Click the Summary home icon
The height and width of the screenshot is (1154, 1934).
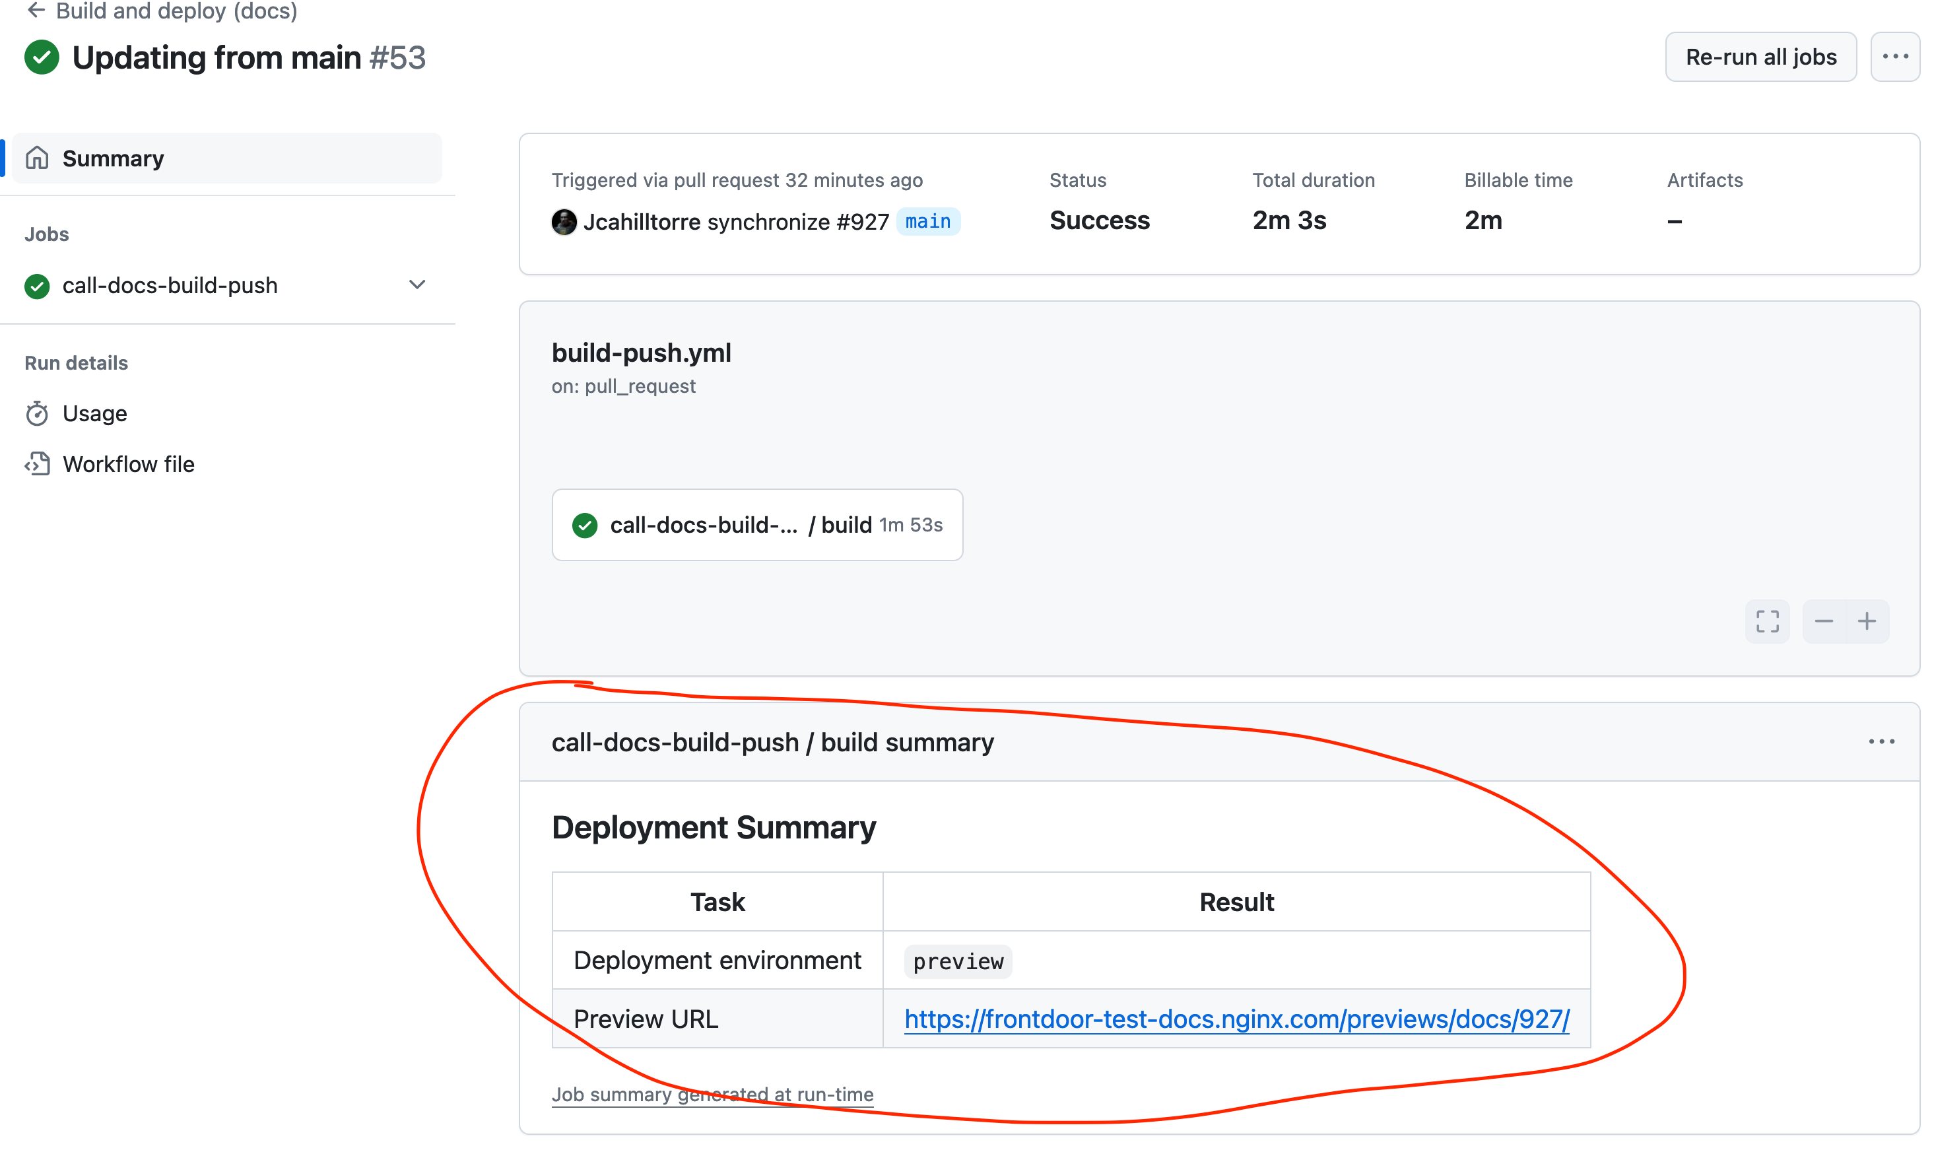coord(38,158)
